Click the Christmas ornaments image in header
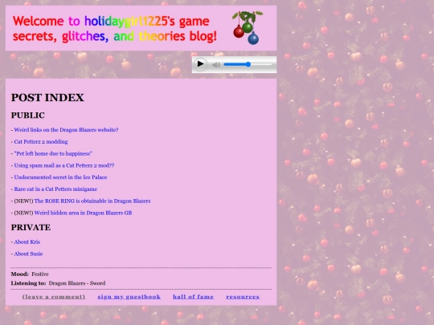This screenshot has height=325, width=434. click(248, 27)
